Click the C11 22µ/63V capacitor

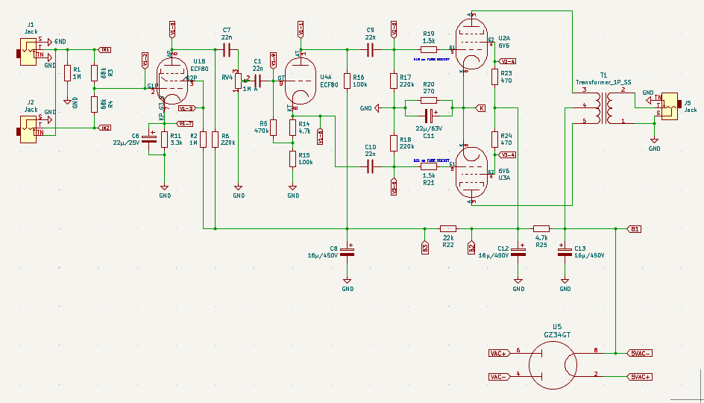click(x=429, y=116)
